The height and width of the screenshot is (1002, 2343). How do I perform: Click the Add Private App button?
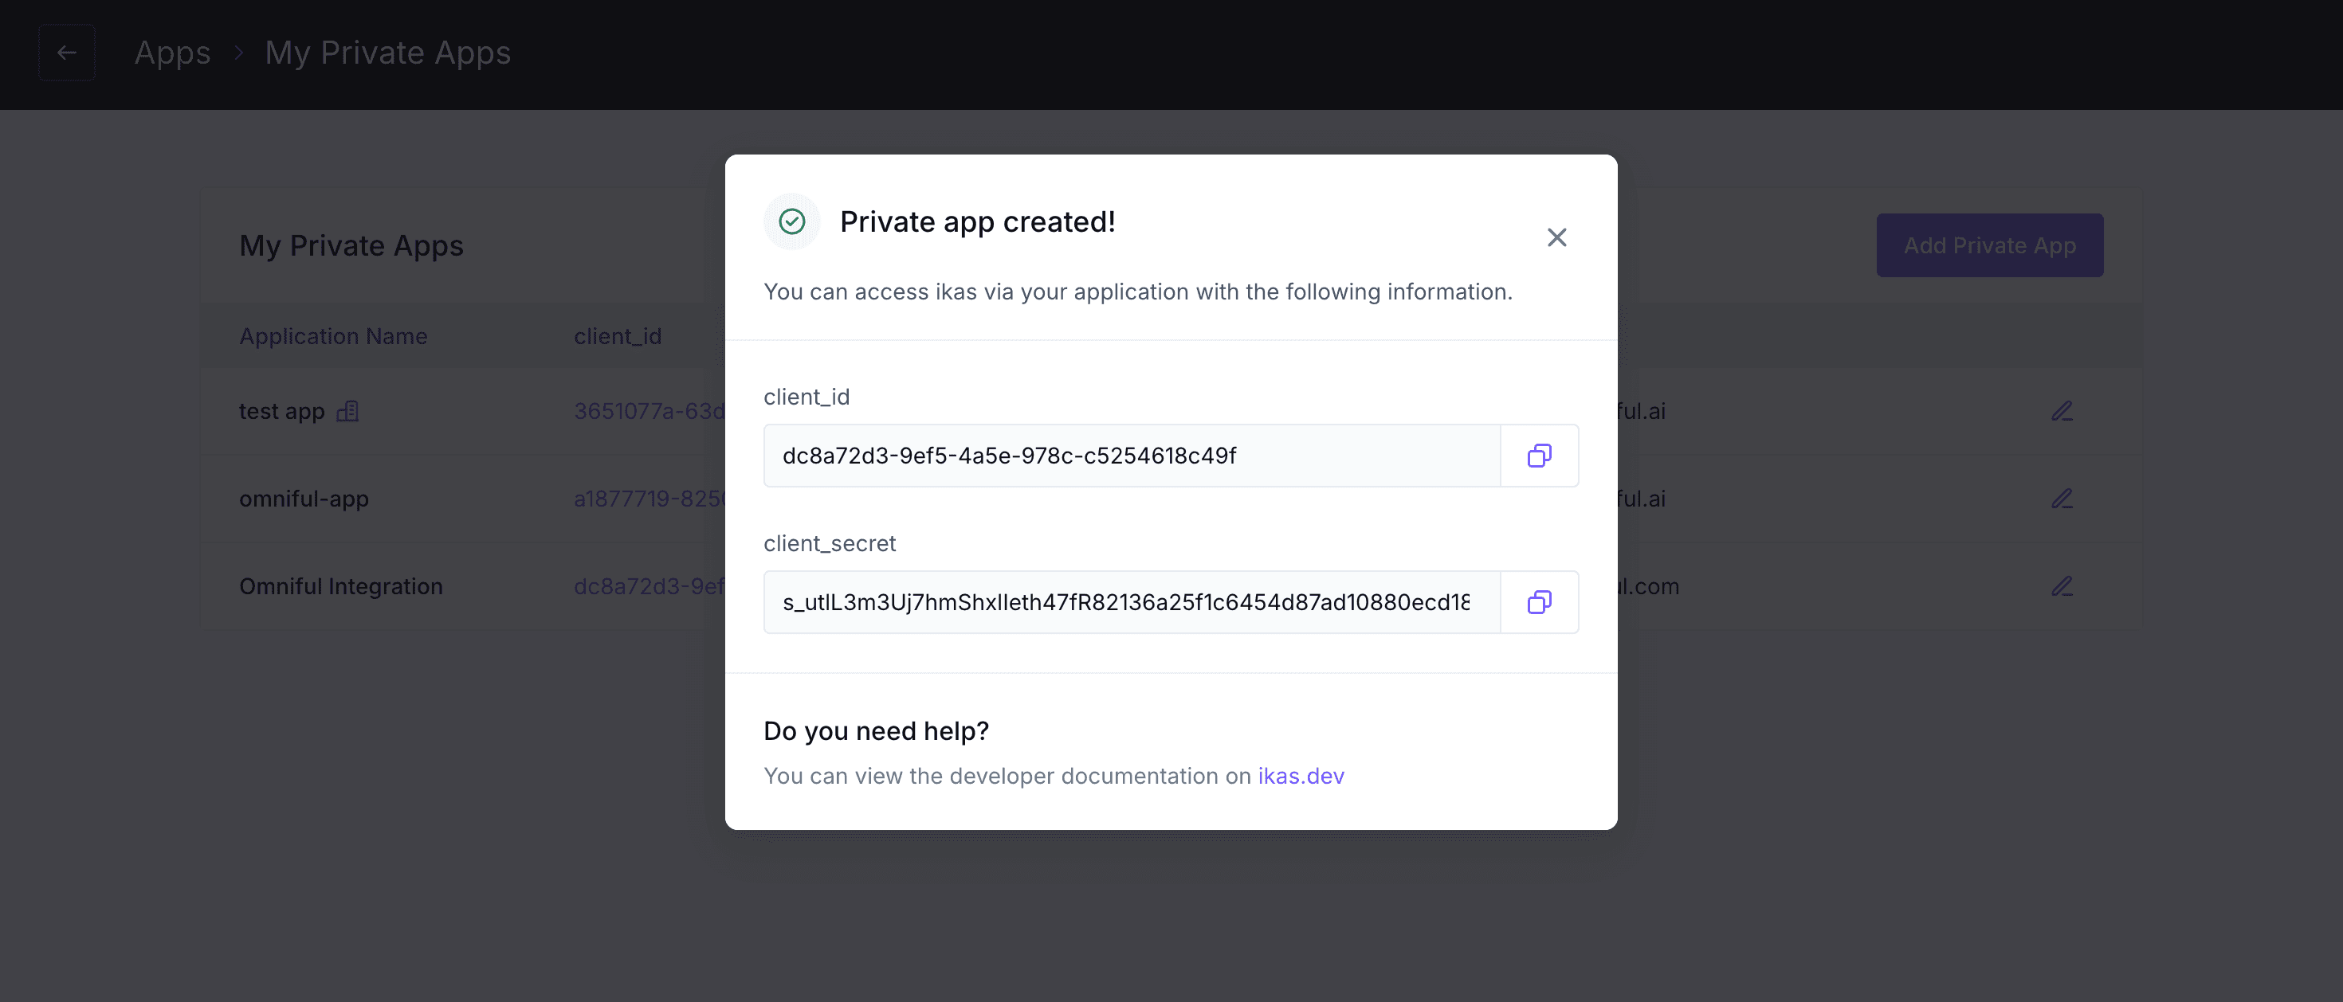1989,245
